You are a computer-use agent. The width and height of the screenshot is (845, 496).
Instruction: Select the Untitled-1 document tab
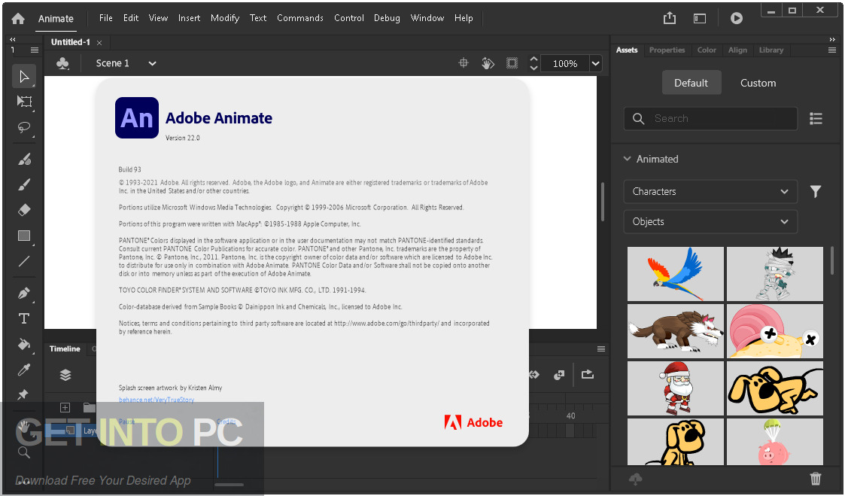[x=70, y=42]
